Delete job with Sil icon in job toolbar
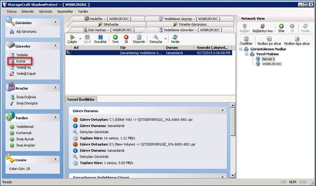Viewport: 316px width, 186px height. pyautogui.click(x=126, y=37)
